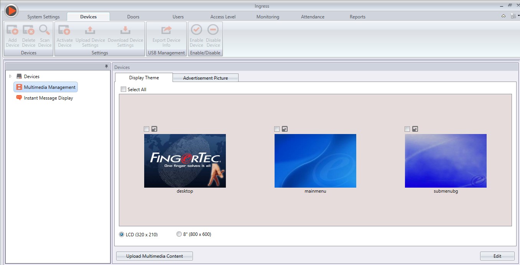The image size is (520, 265).
Task: Go to the Access Level tab
Action: [x=223, y=17]
